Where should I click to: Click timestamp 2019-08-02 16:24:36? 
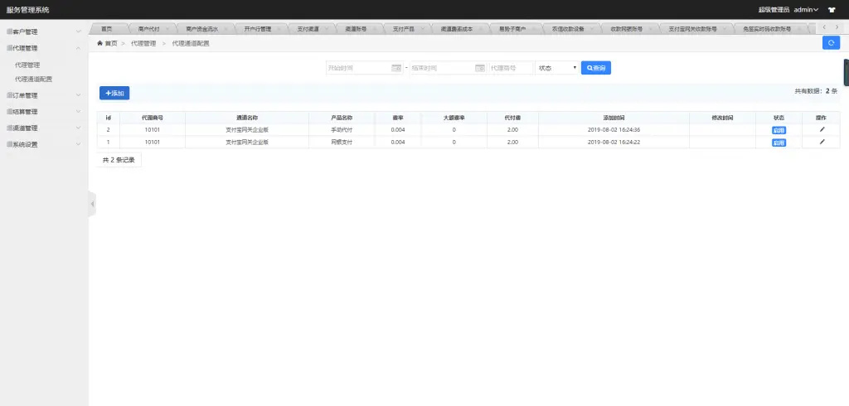614,130
